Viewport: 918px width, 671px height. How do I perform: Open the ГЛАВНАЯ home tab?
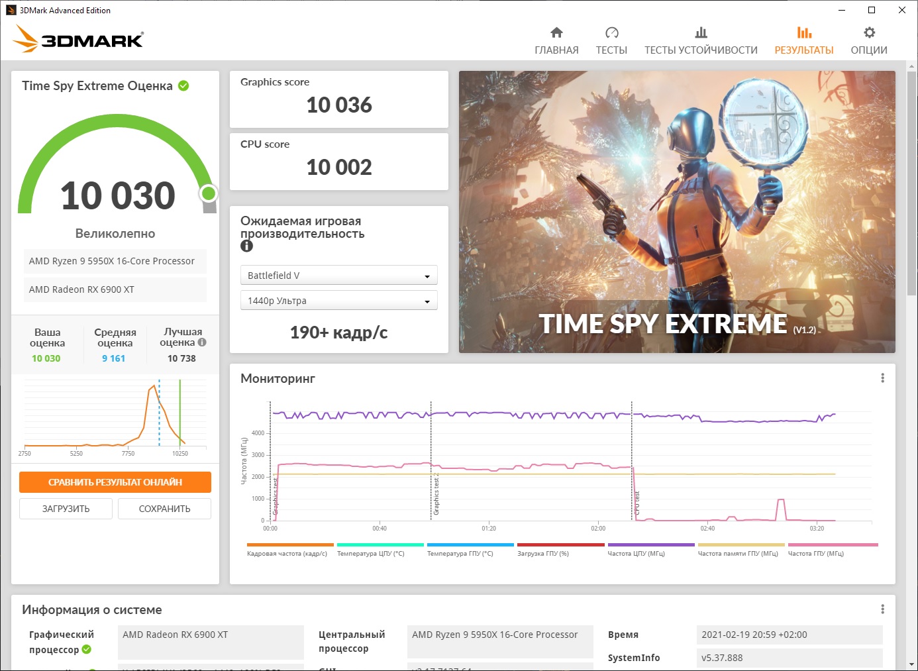[x=556, y=41]
